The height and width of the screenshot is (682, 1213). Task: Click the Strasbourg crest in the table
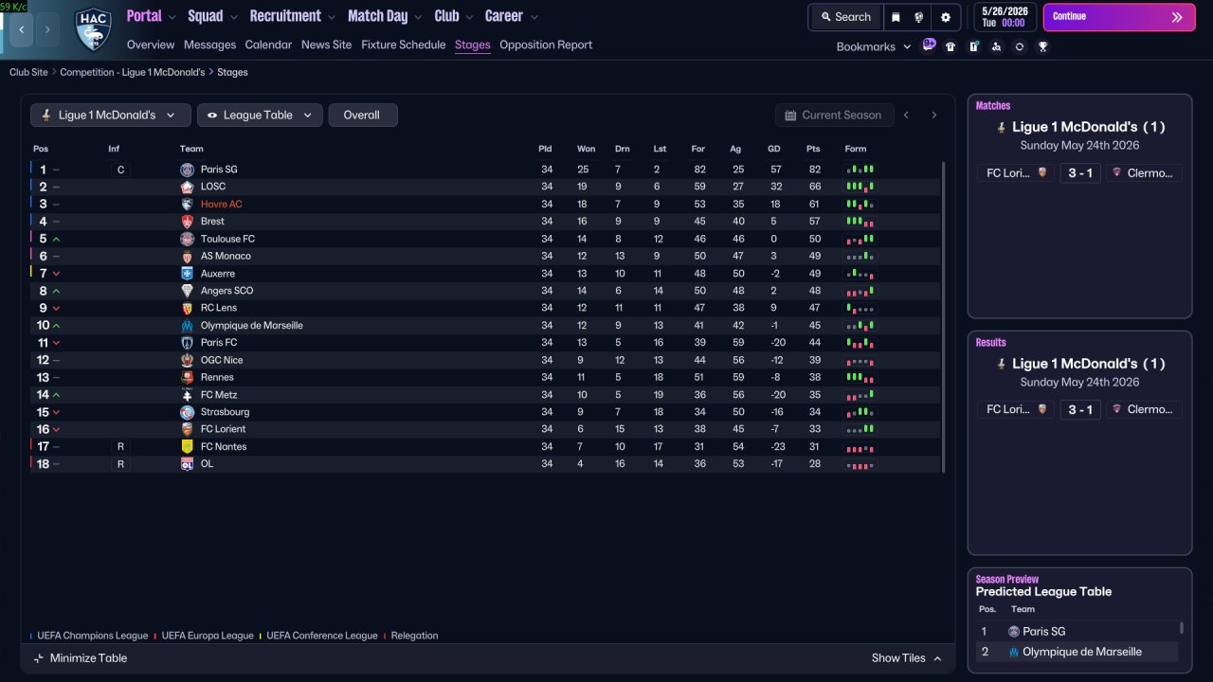187,412
